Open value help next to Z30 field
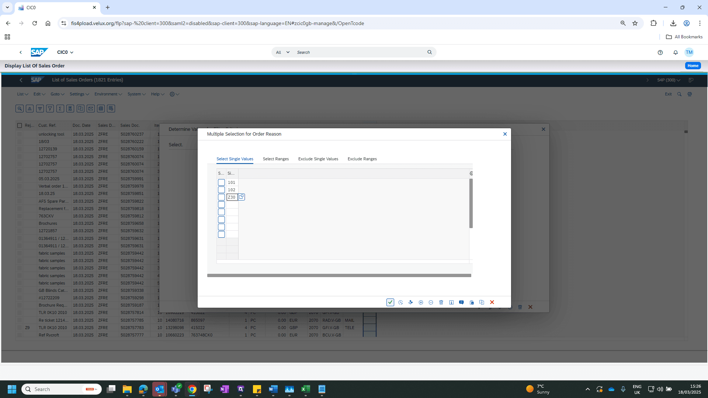708x398 pixels. pos(242,197)
